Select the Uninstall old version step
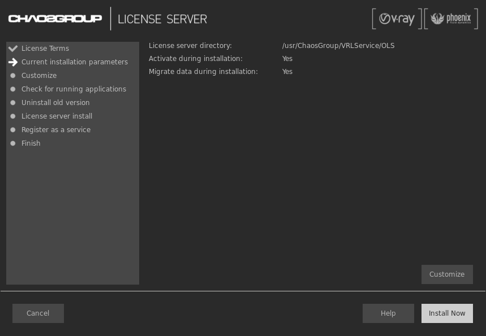This screenshot has width=486, height=336. click(55, 103)
